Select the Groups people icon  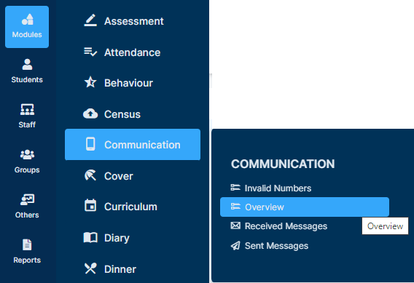[27, 155]
